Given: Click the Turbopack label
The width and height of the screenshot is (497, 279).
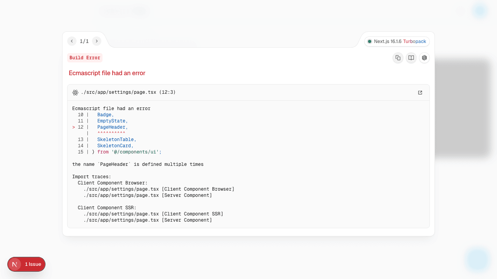Looking at the screenshot, I should point(414,41).
